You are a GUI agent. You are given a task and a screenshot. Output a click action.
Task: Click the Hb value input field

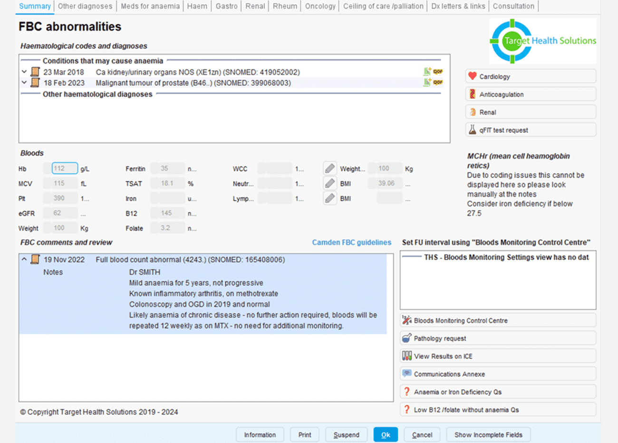pyautogui.click(x=64, y=169)
